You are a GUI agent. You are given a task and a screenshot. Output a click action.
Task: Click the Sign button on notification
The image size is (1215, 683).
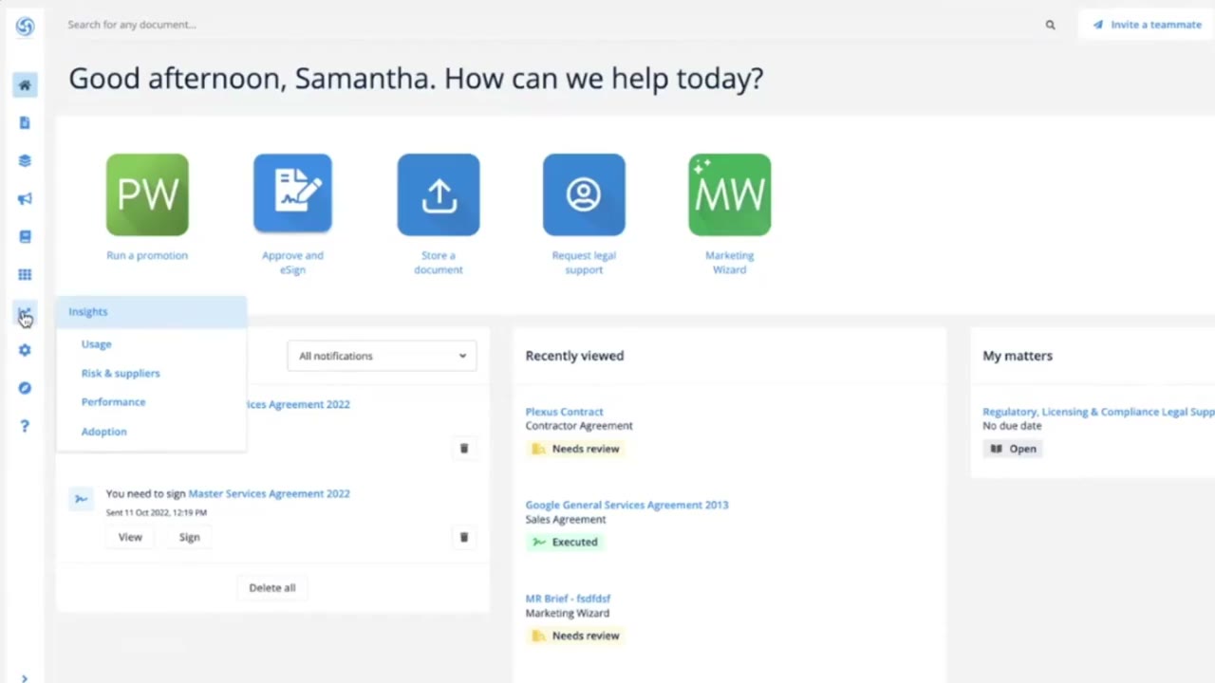pyautogui.click(x=190, y=537)
